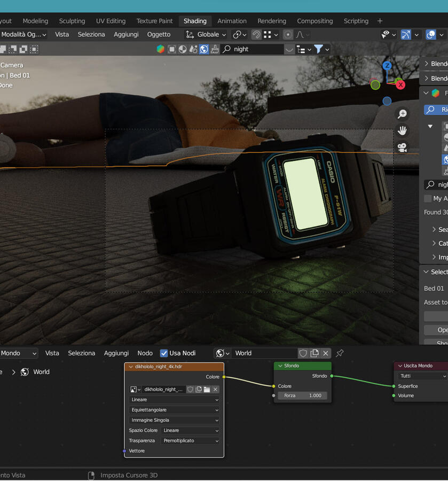Open the Aggiungi menu in viewport header

[x=126, y=35]
